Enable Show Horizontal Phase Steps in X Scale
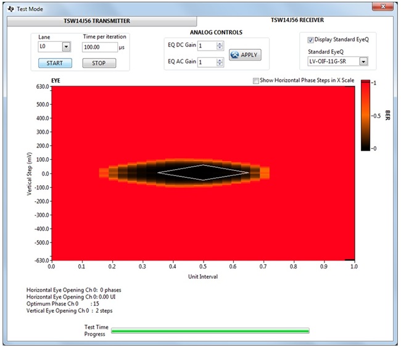Screen dimensions: 401x348 click(x=256, y=81)
